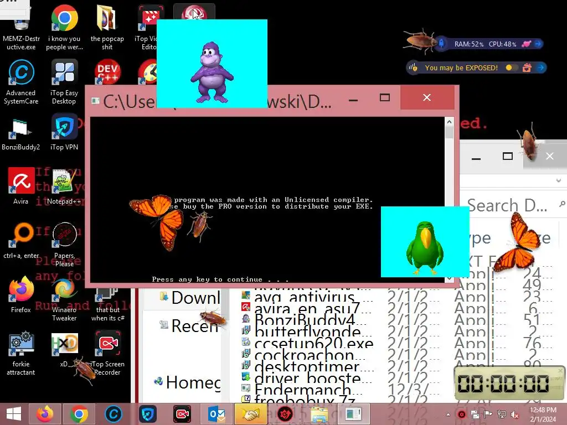Screen dimensions: 567x425
Task: Open Advanced SystemCare from the taskbar
Action: (114, 414)
